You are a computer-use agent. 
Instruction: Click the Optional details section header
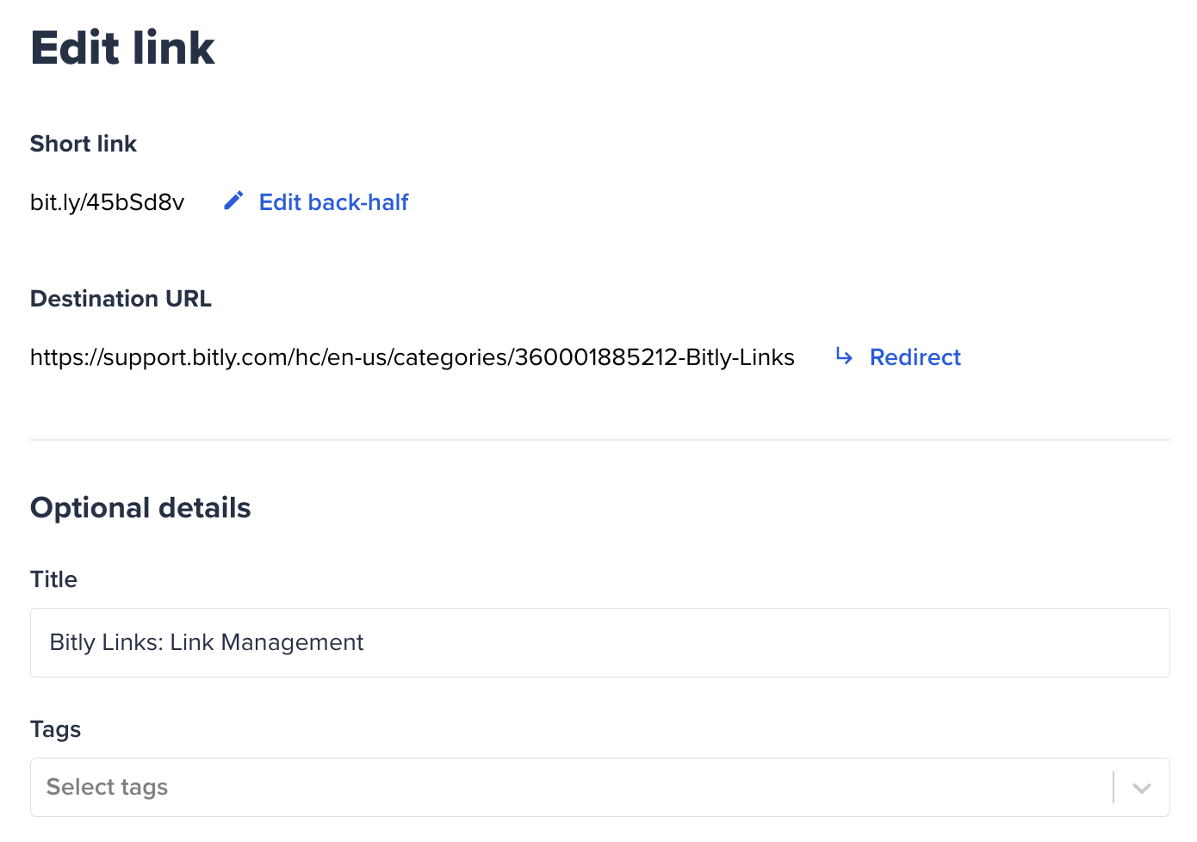pyautogui.click(x=140, y=507)
